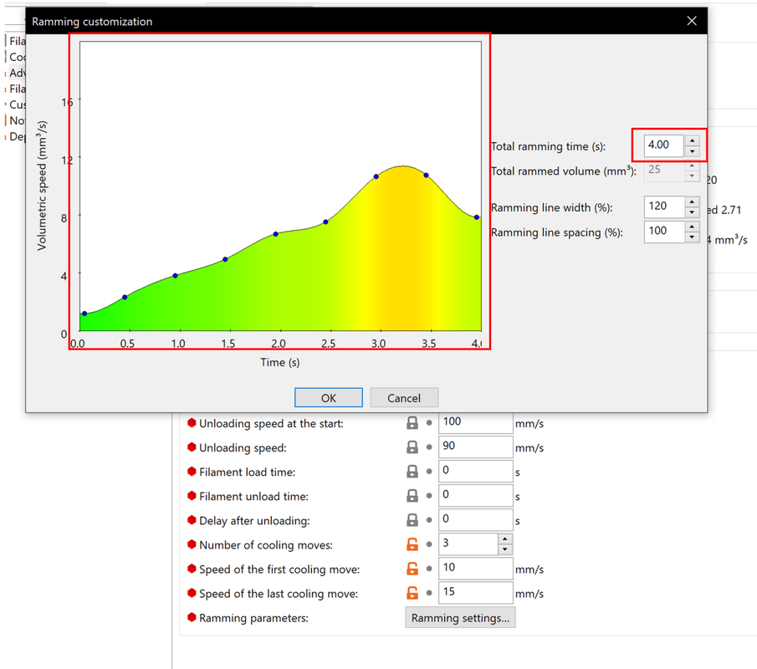Toggle lock for Unloading speed at the start
This screenshot has height=669, width=757.
(x=412, y=423)
